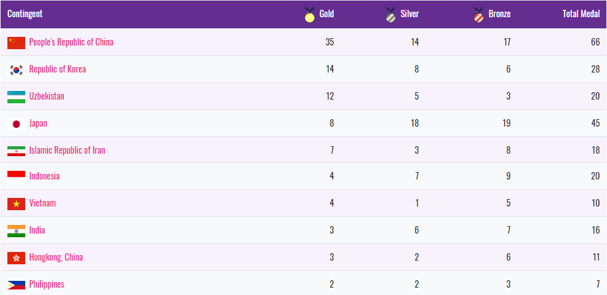Open the Philippines contingent link
The image size is (607, 295).
47,285
